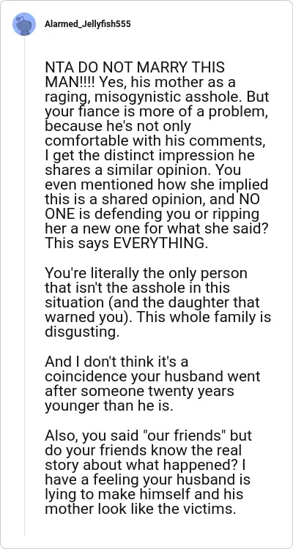Click the line 'even mentioned how she implied'
The height and width of the screenshot is (549, 293).
[x=156, y=185]
